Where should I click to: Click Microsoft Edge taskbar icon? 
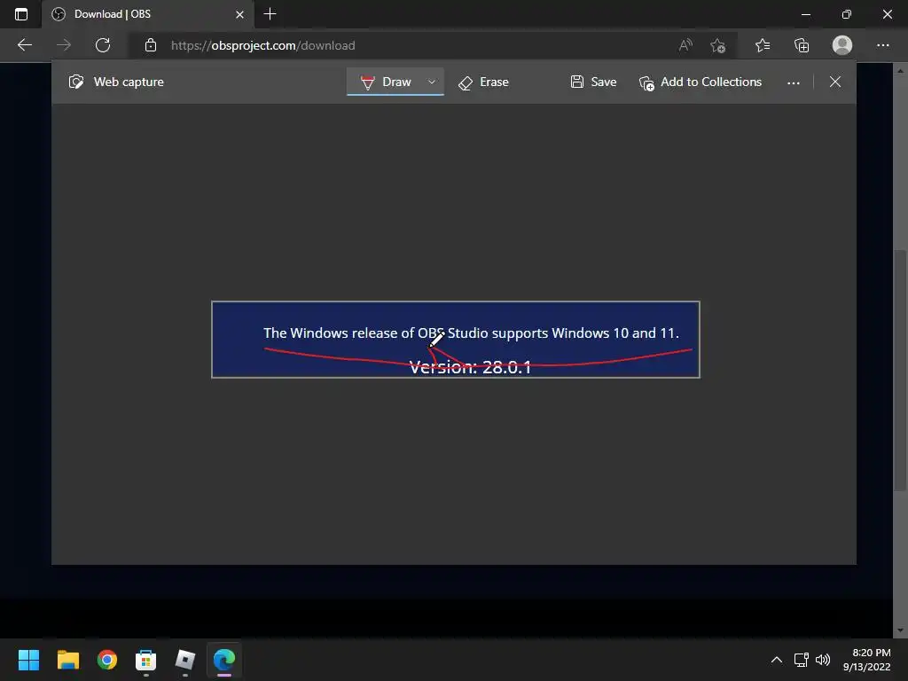coord(224,660)
